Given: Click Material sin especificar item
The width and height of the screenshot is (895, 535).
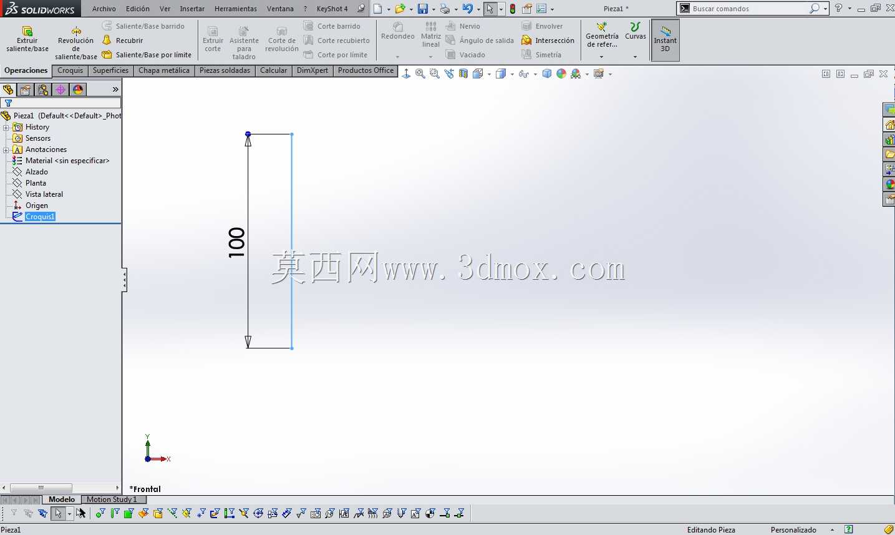Looking at the screenshot, I should tap(67, 161).
